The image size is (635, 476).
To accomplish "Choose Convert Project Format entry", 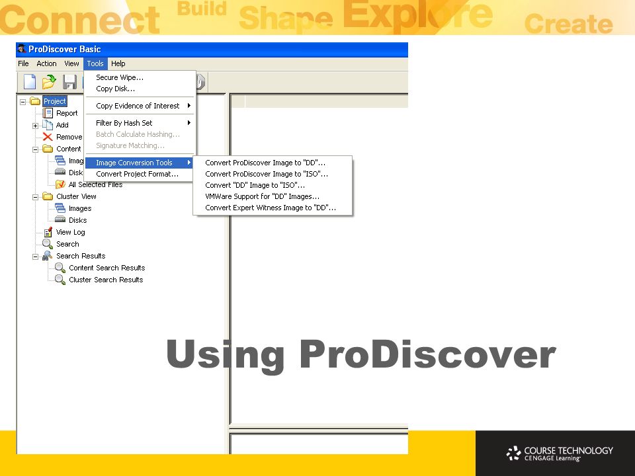I will click(140, 174).
